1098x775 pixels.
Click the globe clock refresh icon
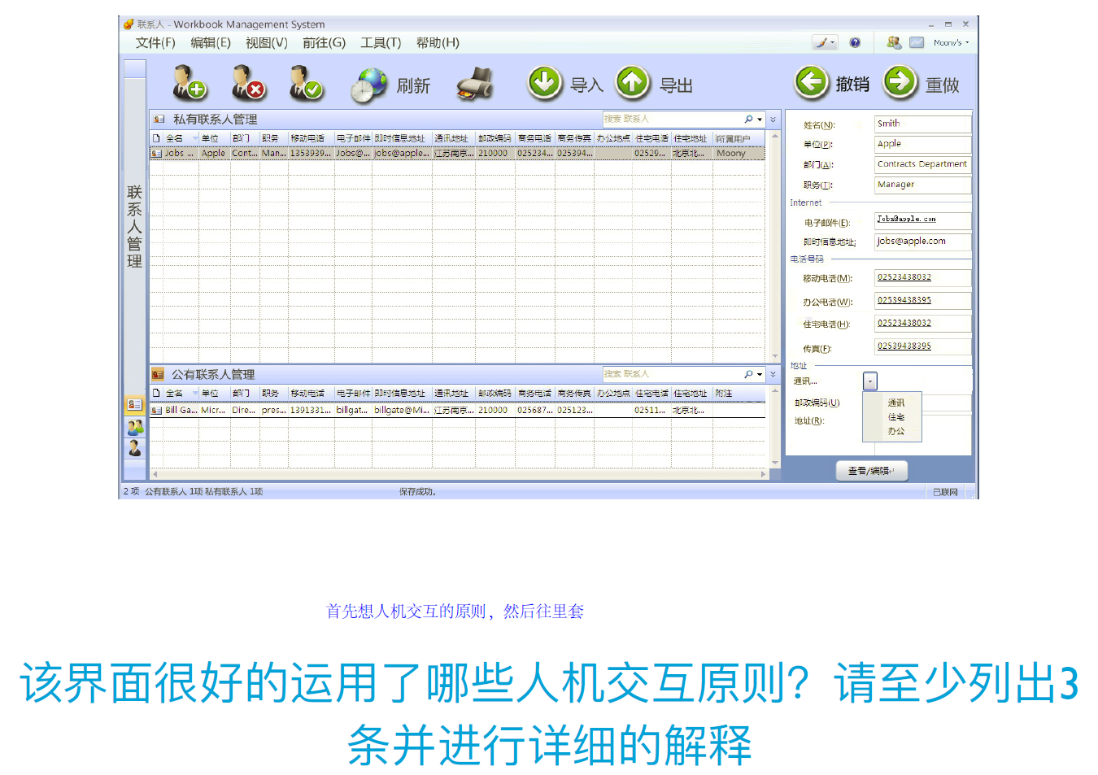point(370,85)
